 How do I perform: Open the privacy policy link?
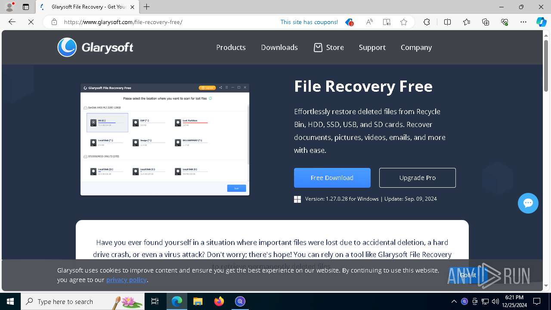[127, 280]
